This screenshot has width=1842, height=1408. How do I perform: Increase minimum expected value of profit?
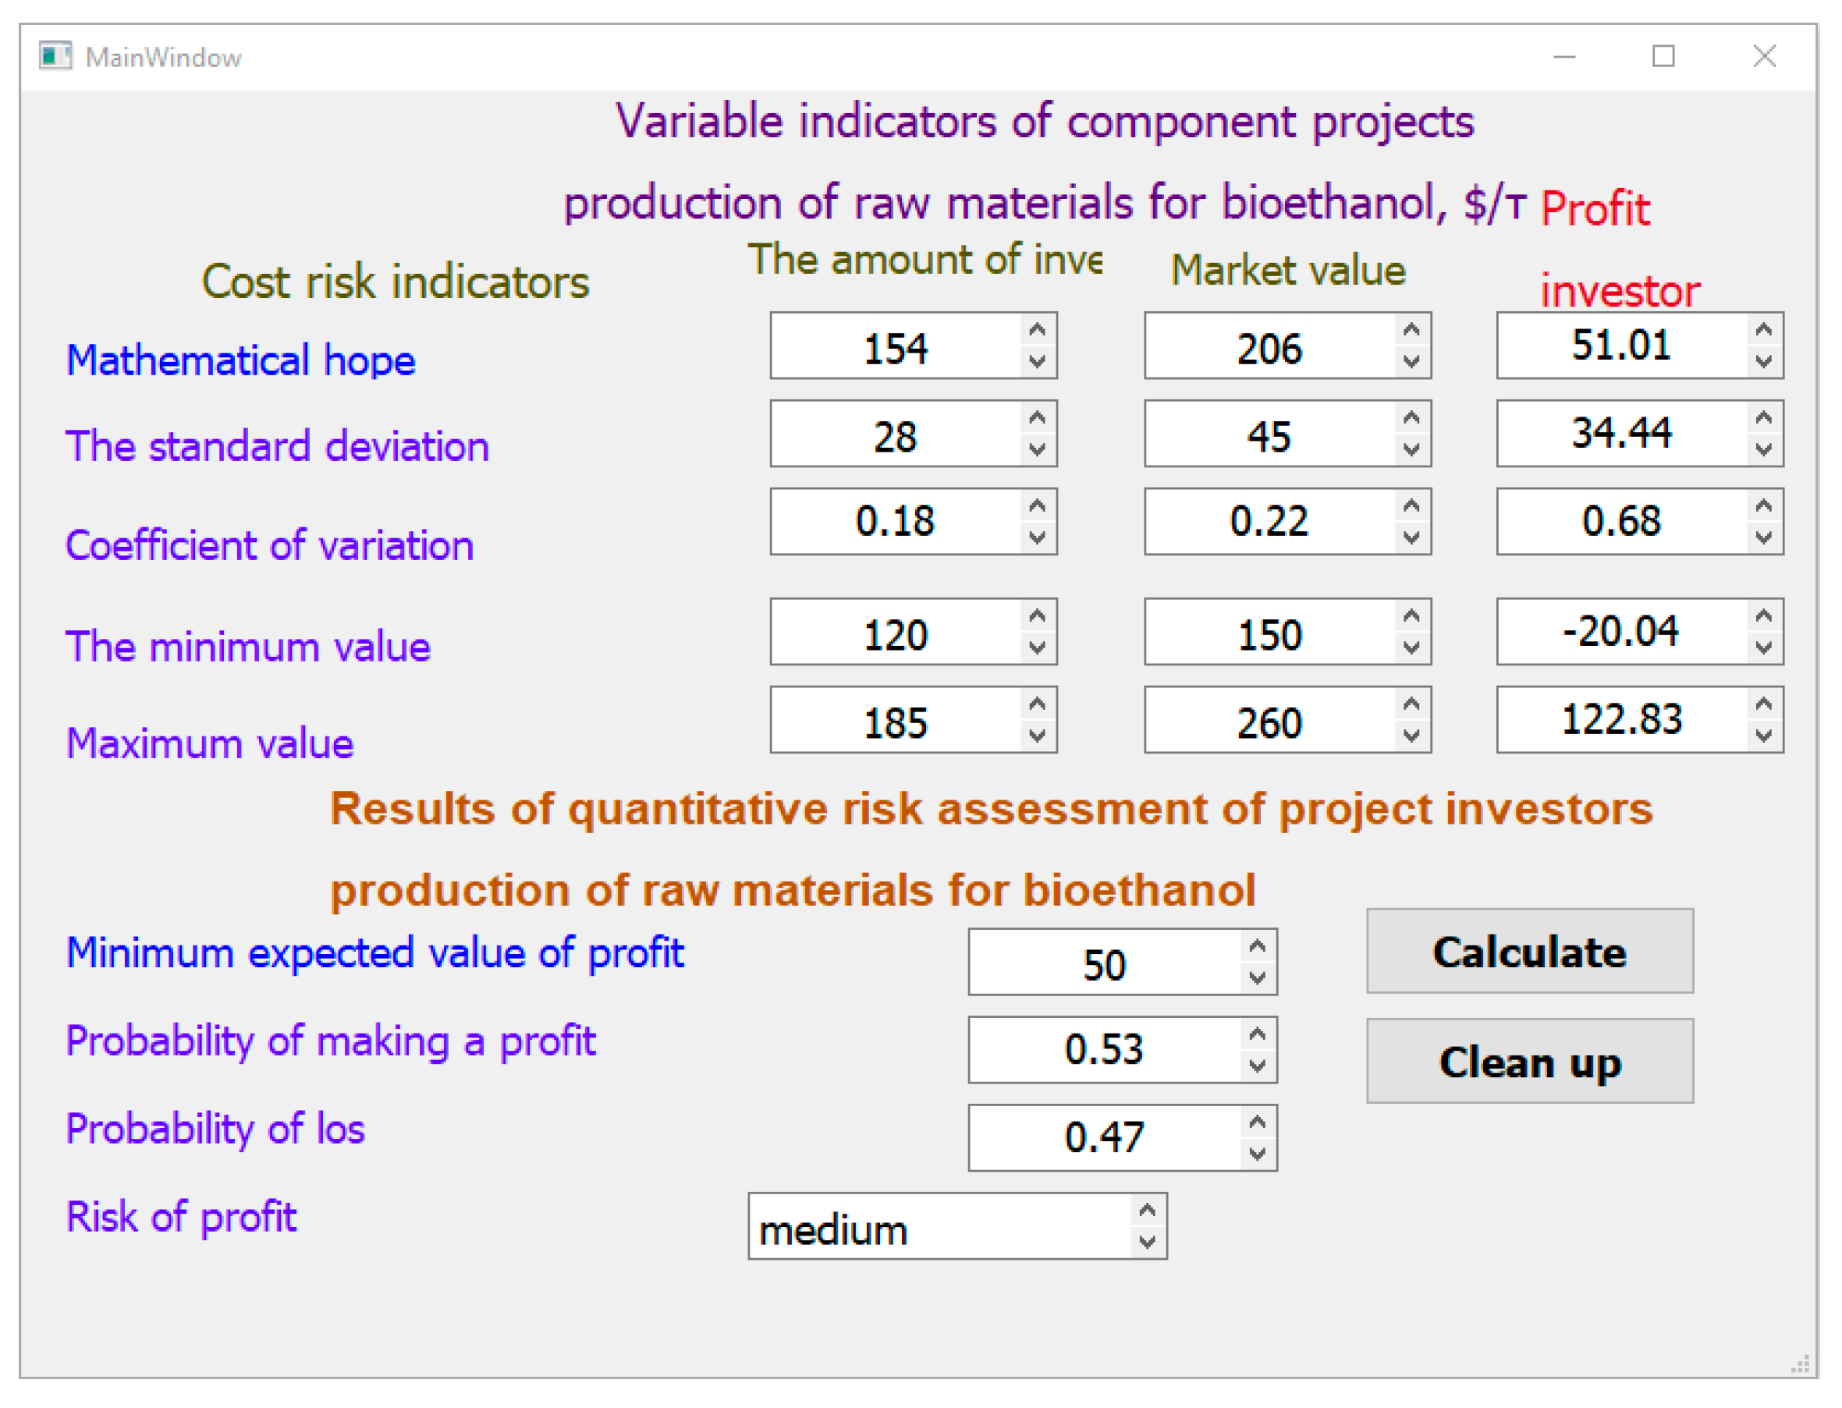[1258, 947]
